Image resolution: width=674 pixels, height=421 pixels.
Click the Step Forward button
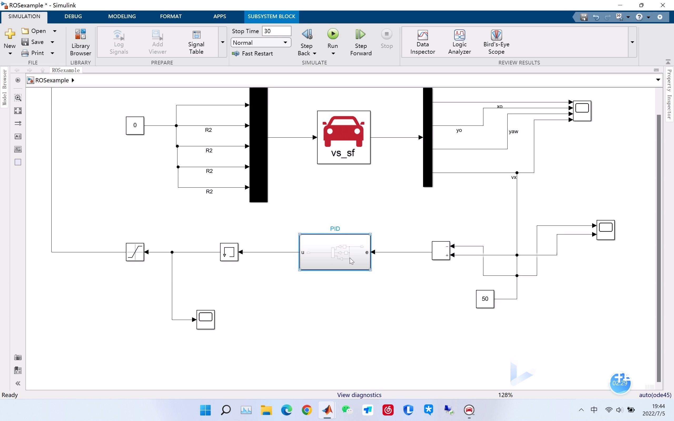pyautogui.click(x=360, y=42)
